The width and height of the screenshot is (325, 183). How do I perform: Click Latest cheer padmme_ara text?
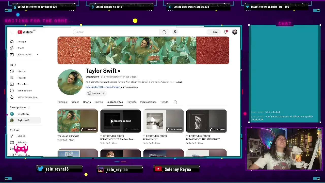point(270,7)
